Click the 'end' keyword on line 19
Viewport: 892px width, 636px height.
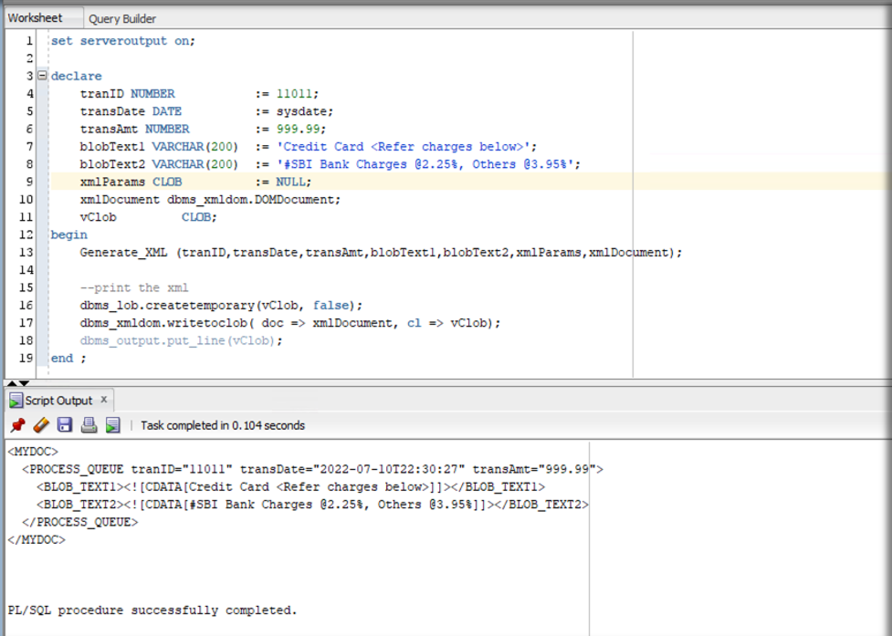(61, 358)
